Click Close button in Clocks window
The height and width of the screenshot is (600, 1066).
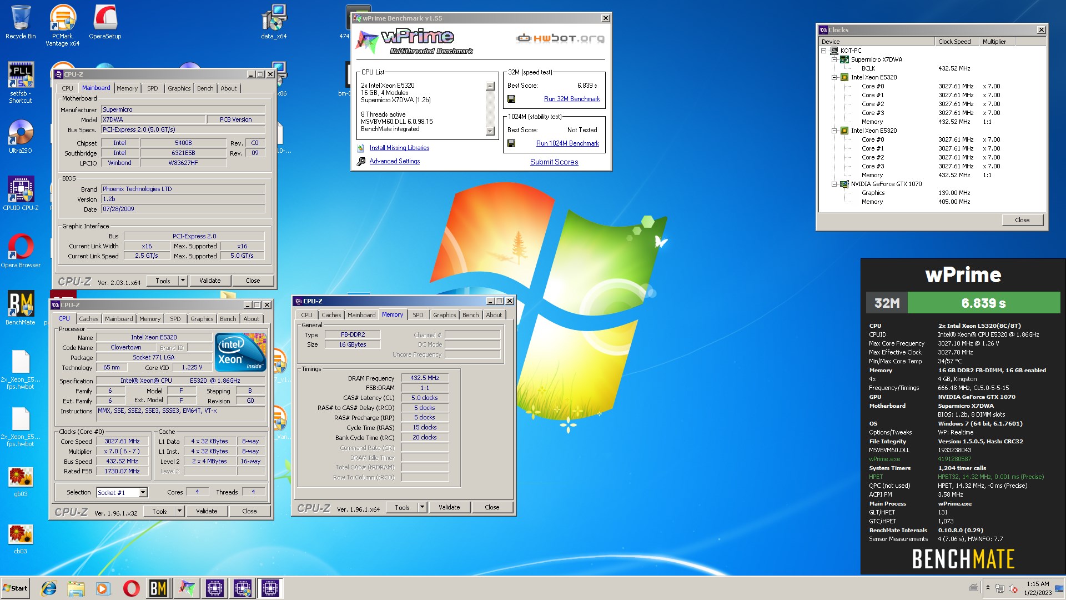(1022, 220)
